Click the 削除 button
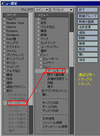 click(x=88, y=38)
